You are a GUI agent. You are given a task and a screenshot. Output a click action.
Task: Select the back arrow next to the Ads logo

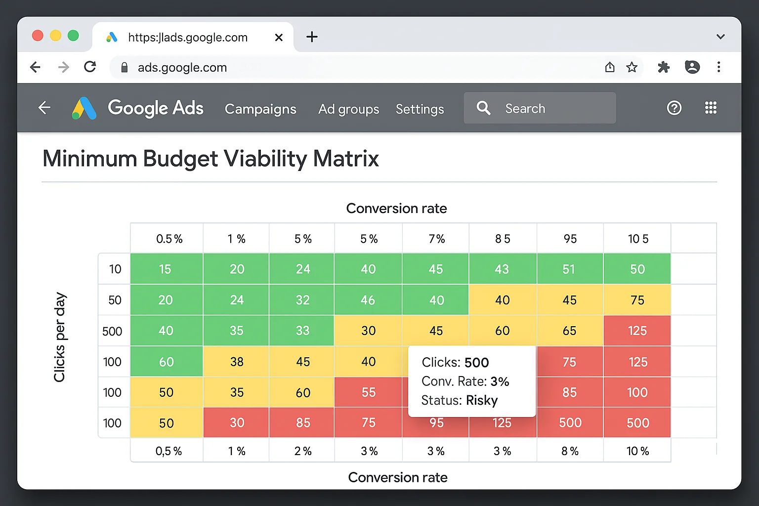click(x=44, y=107)
